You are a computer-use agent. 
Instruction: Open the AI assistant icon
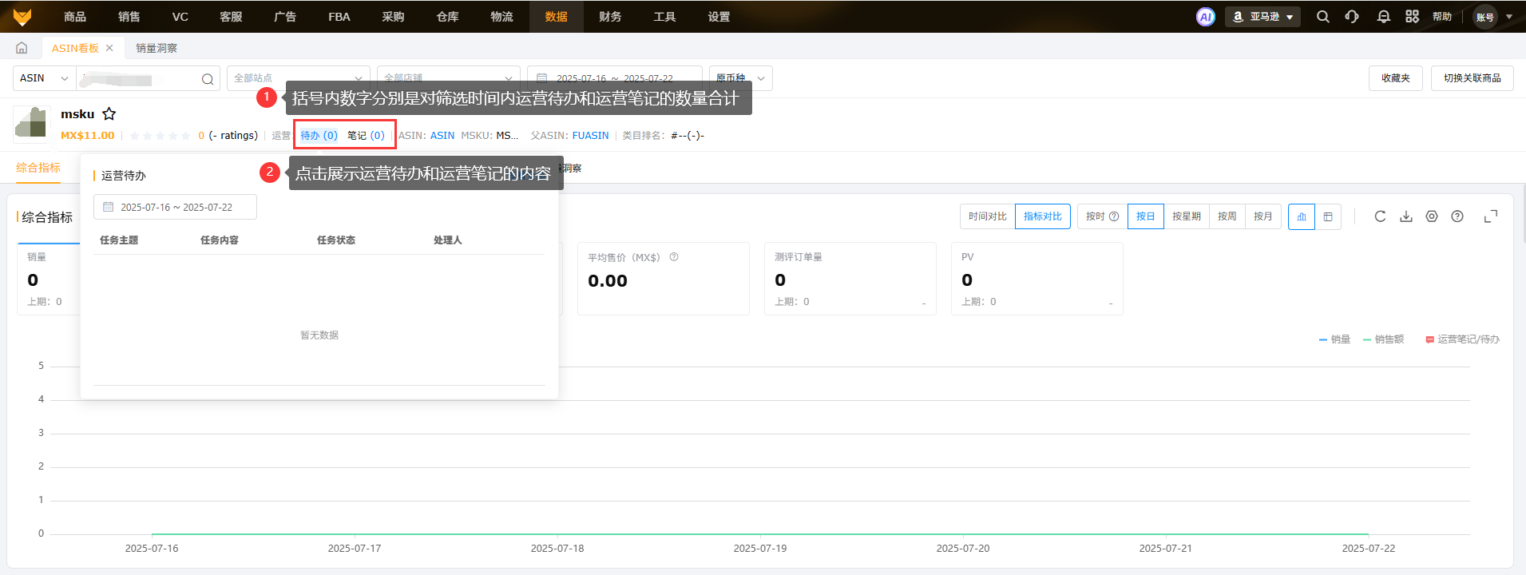(x=1205, y=17)
